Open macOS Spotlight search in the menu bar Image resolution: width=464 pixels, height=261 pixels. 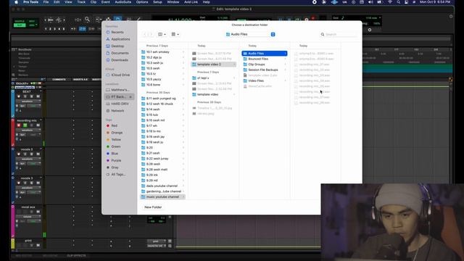[398, 2]
